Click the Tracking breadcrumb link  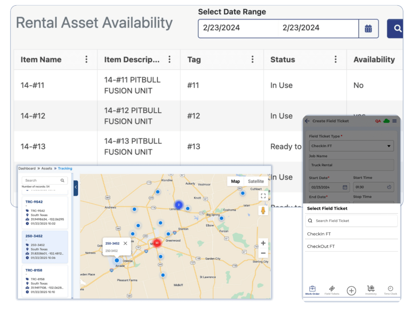(65, 168)
